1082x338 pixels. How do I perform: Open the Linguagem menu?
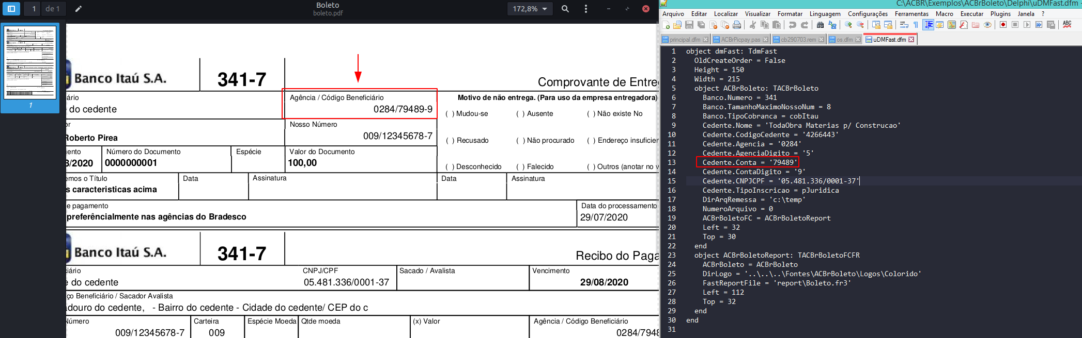point(825,14)
